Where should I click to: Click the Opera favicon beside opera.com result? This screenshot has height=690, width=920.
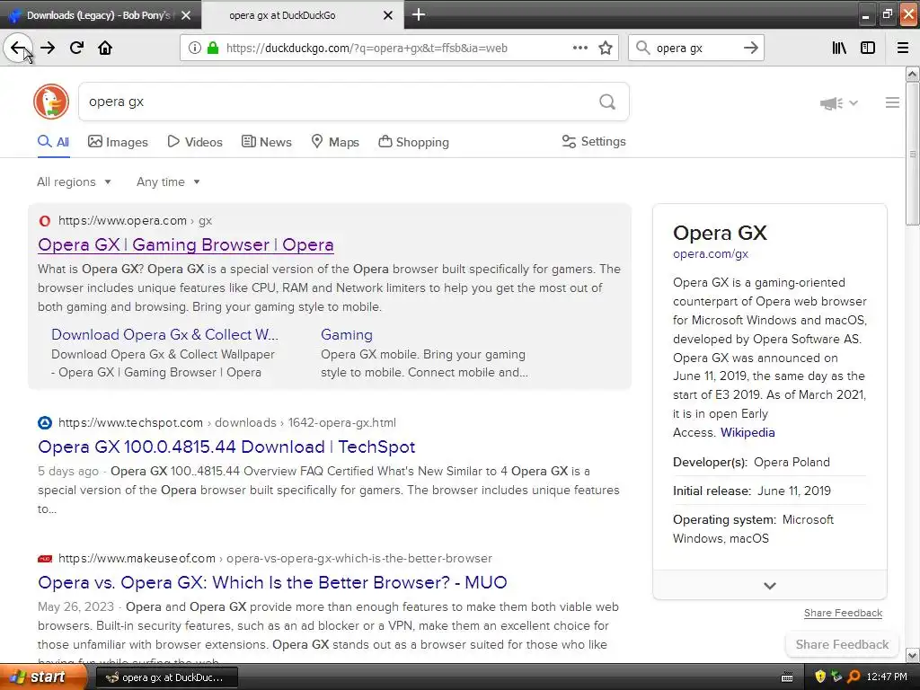tap(45, 221)
